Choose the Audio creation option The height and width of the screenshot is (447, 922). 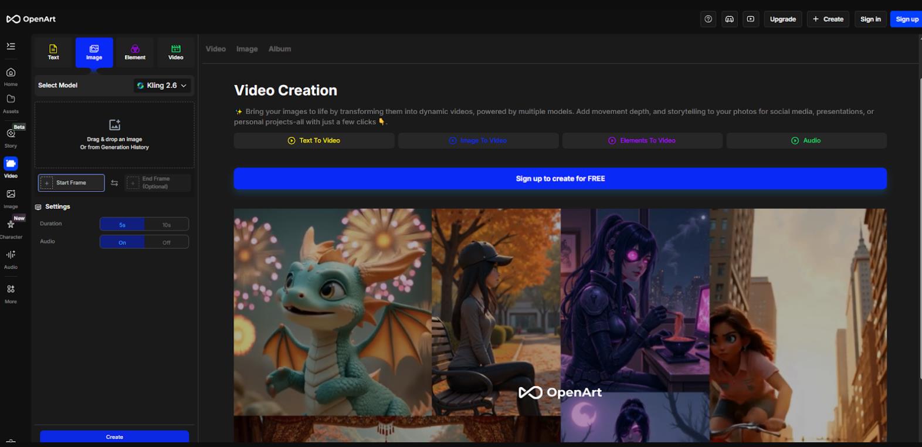click(x=806, y=141)
